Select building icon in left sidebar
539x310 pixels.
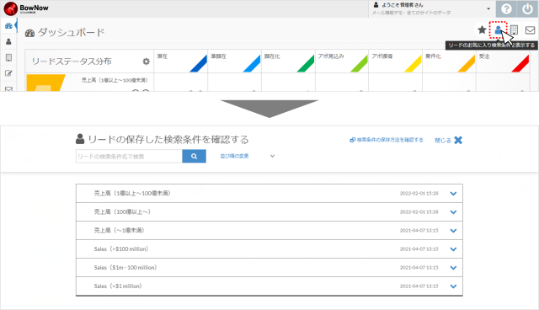pos(8,57)
